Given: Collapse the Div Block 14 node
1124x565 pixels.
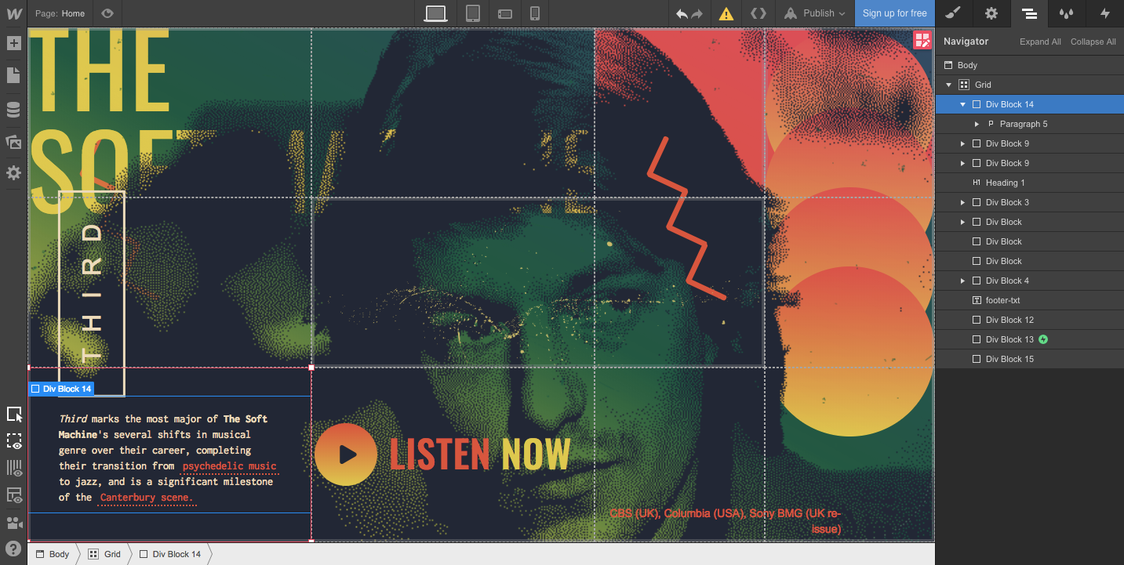Looking at the screenshot, I should point(963,104).
